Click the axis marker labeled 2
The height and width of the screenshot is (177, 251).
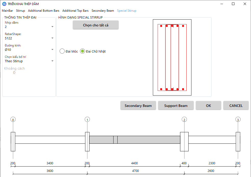(x=184, y=120)
